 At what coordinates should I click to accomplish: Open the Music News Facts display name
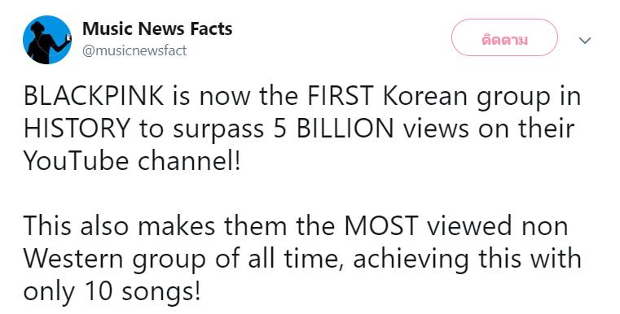(157, 28)
